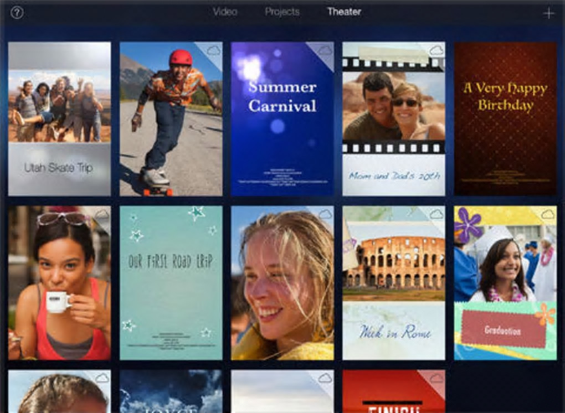Open the smiling blonde woman movie
The height and width of the screenshot is (413, 565).
[x=282, y=283]
